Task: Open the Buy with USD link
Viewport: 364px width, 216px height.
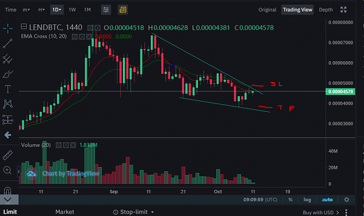Action: coord(320,213)
